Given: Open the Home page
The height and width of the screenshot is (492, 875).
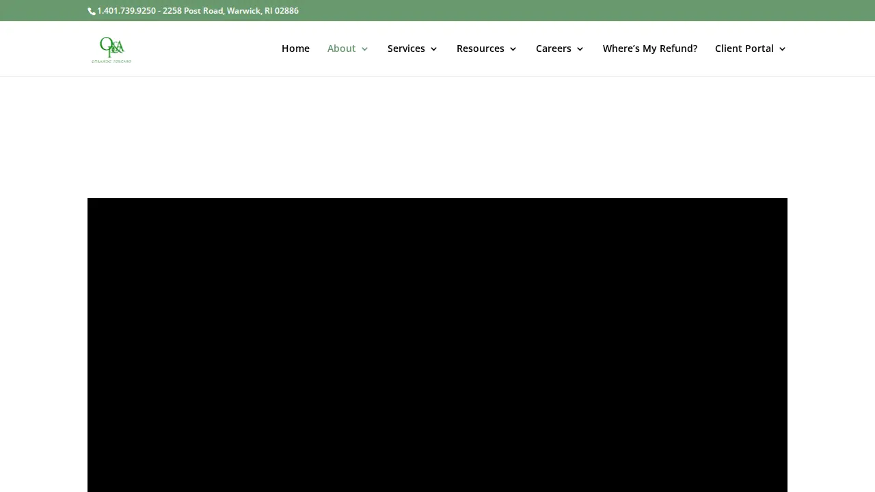Looking at the screenshot, I should (295, 49).
